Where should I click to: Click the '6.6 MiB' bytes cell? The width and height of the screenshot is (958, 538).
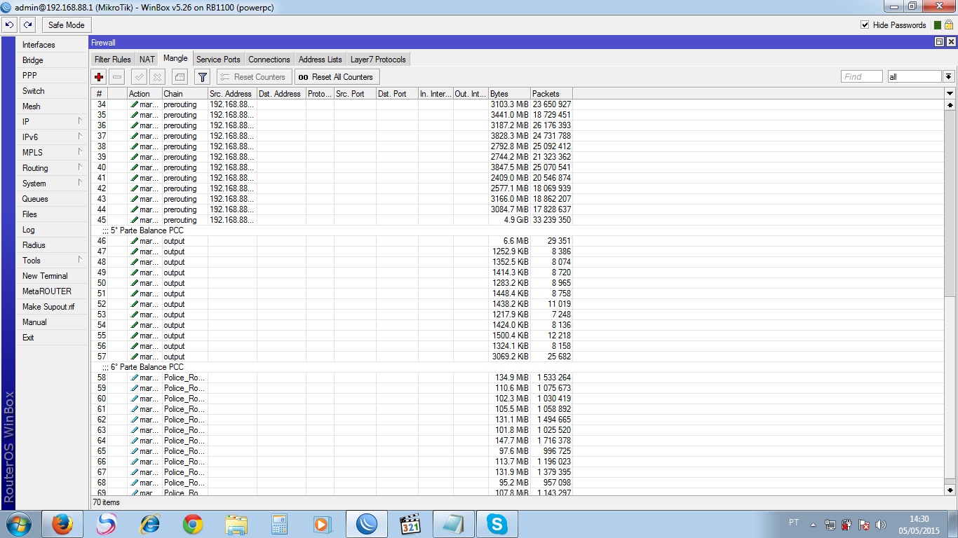515,241
